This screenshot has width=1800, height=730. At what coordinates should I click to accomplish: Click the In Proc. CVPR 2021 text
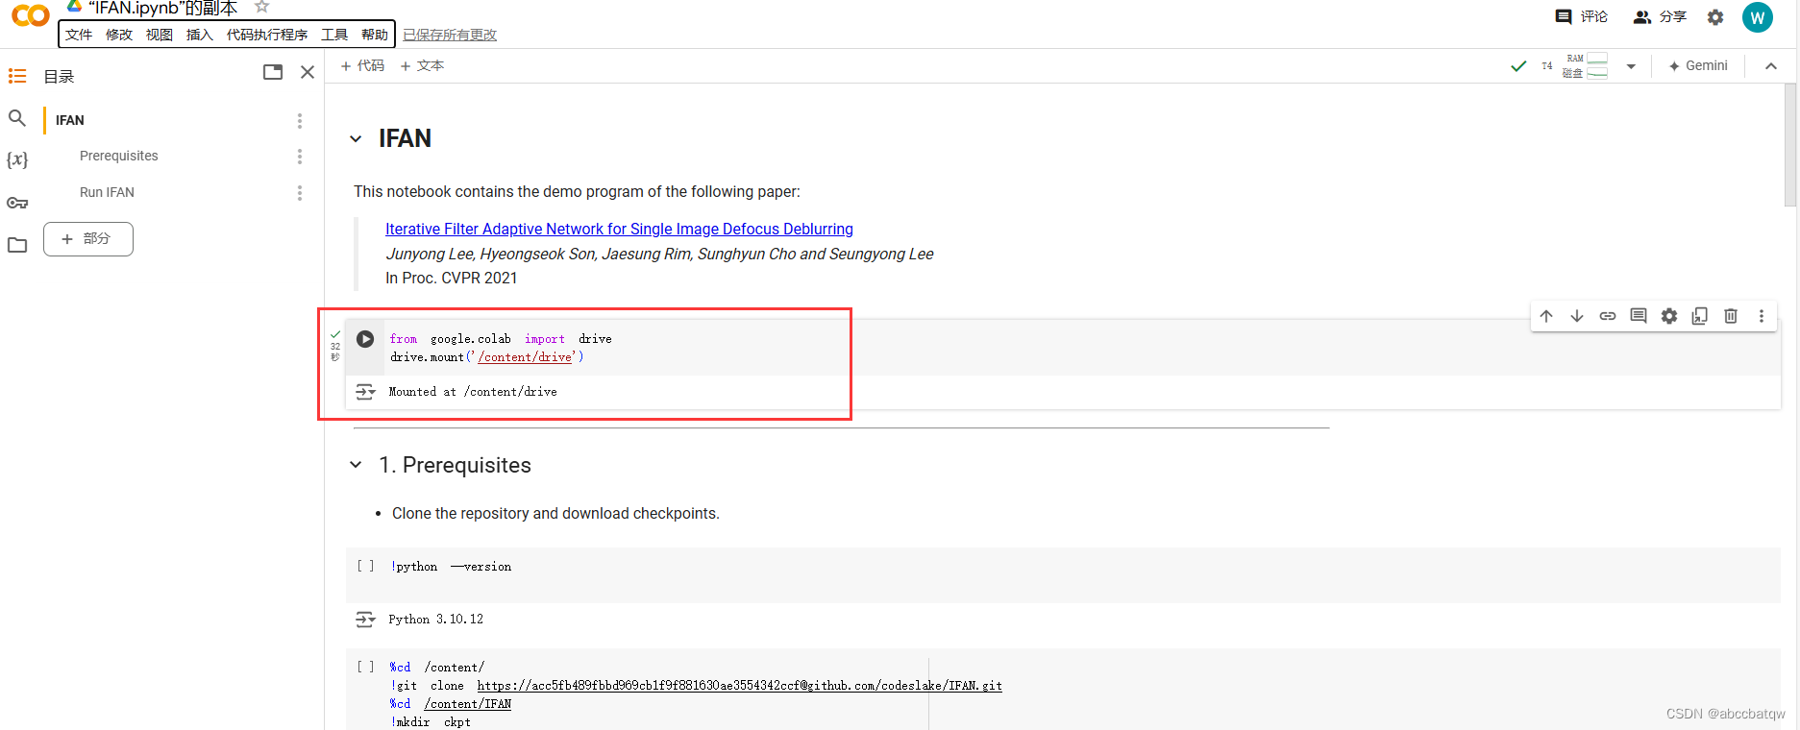click(x=452, y=278)
